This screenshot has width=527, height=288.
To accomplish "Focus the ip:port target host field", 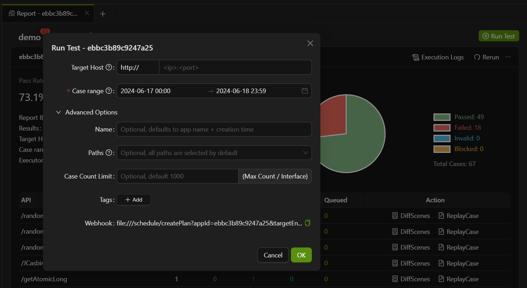I will [235, 68].
